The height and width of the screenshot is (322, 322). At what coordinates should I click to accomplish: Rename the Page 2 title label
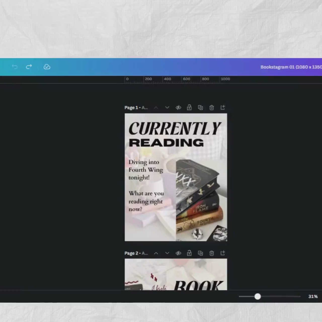pos(136,253)
